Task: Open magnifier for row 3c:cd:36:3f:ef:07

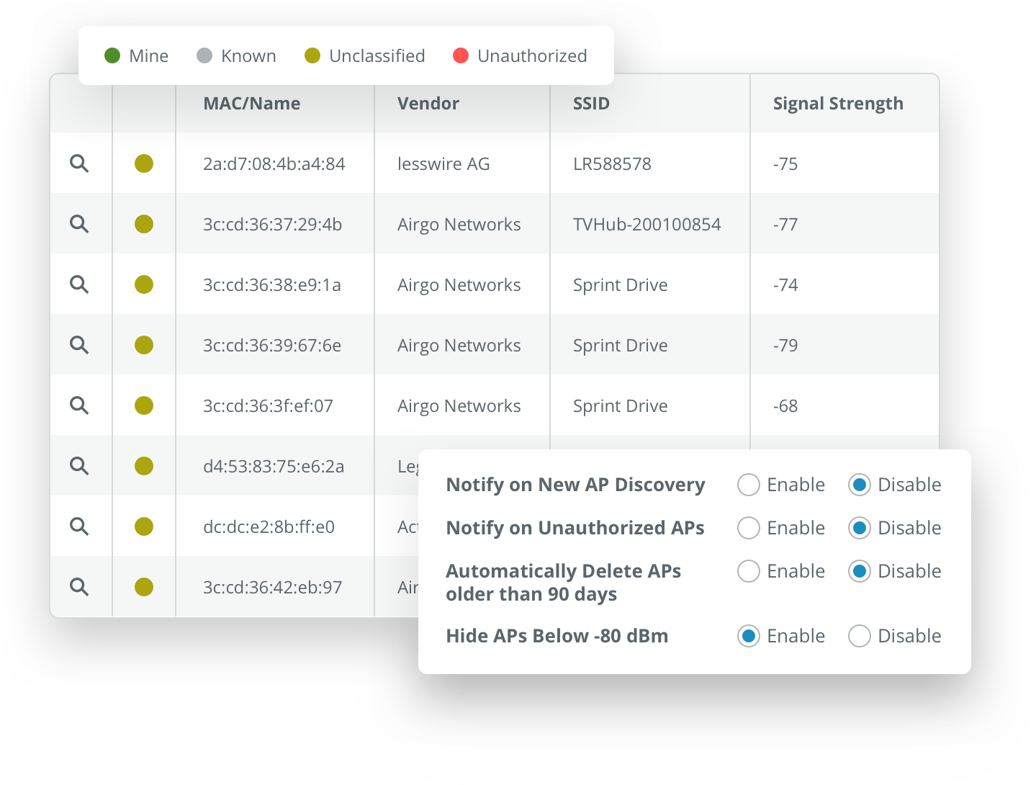Action: [x=79, y=405]
